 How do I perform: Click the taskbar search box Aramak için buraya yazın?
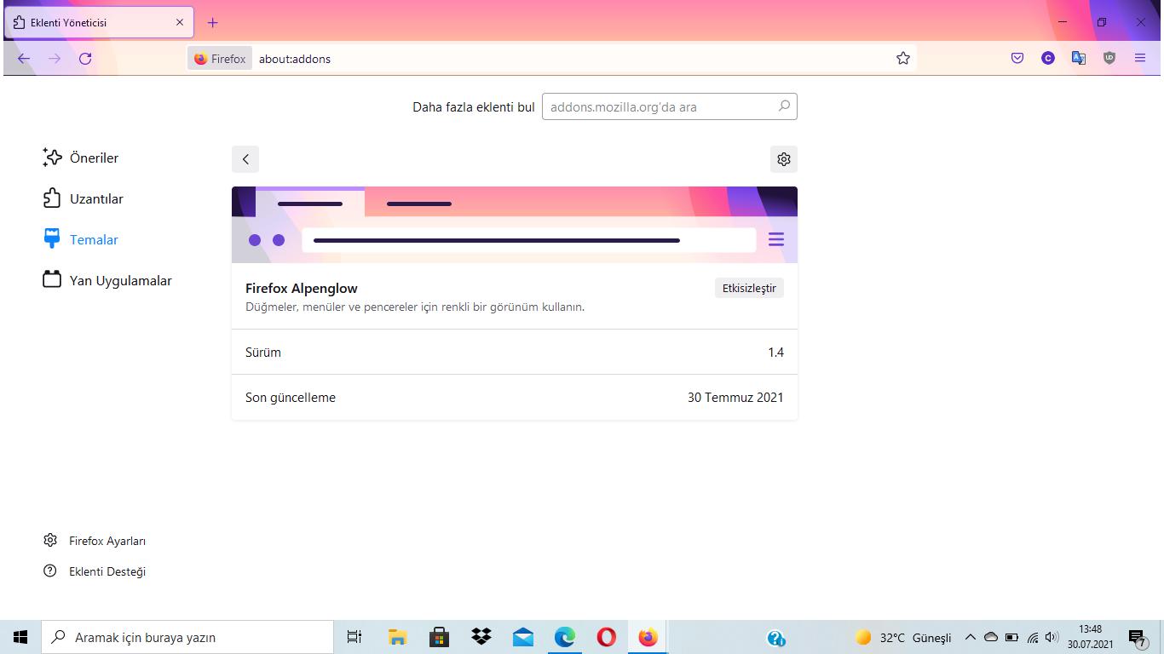click(x=187, y=637)
